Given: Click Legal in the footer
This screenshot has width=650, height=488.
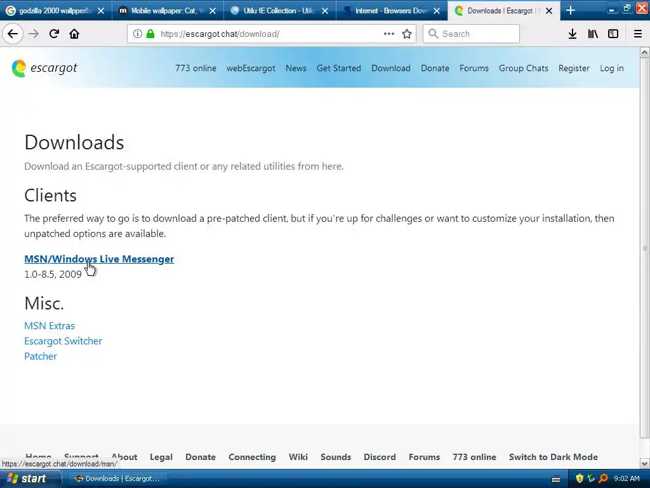Looking at the screenshot, I should pos(161,457).
